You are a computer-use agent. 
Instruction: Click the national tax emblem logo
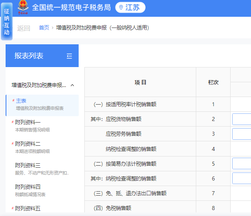[23, 7]
